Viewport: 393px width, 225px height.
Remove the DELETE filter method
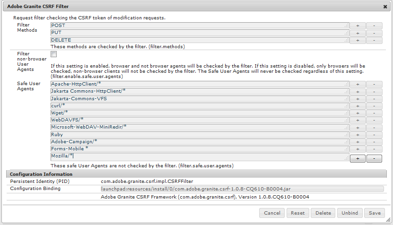[374, 40]
